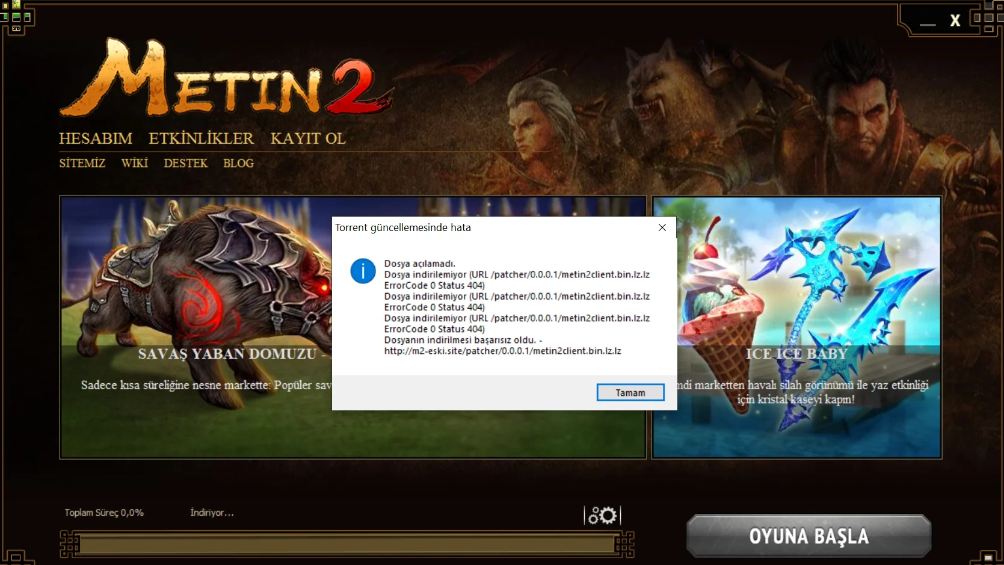Visit the SİTEMİZ link
The width and height of the screenshot is (1004, 565).
tap(82, 163)
